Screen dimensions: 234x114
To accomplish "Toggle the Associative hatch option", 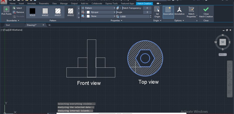I will coord(168,12).
